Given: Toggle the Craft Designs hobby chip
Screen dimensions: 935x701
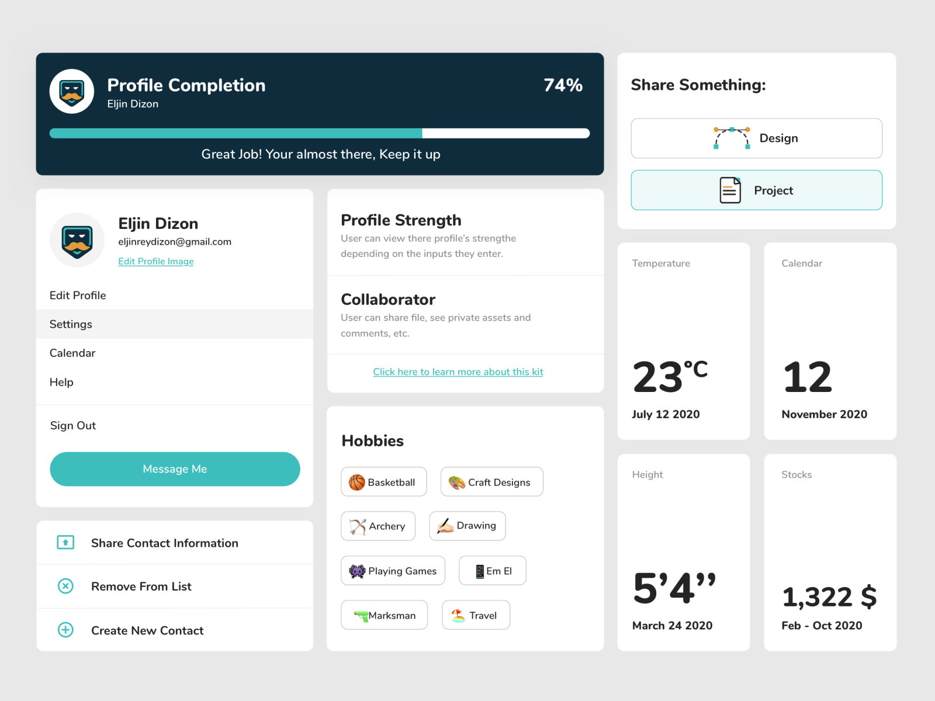Looking at the screenshot, I should (x=491, y=482).
